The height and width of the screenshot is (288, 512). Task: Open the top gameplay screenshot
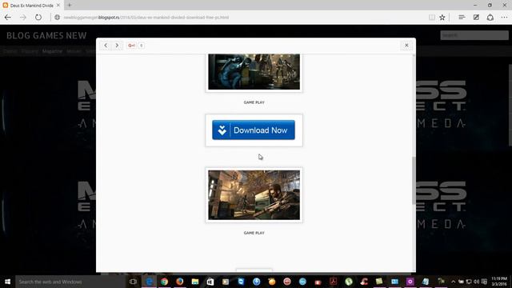(x=254, y=71)
